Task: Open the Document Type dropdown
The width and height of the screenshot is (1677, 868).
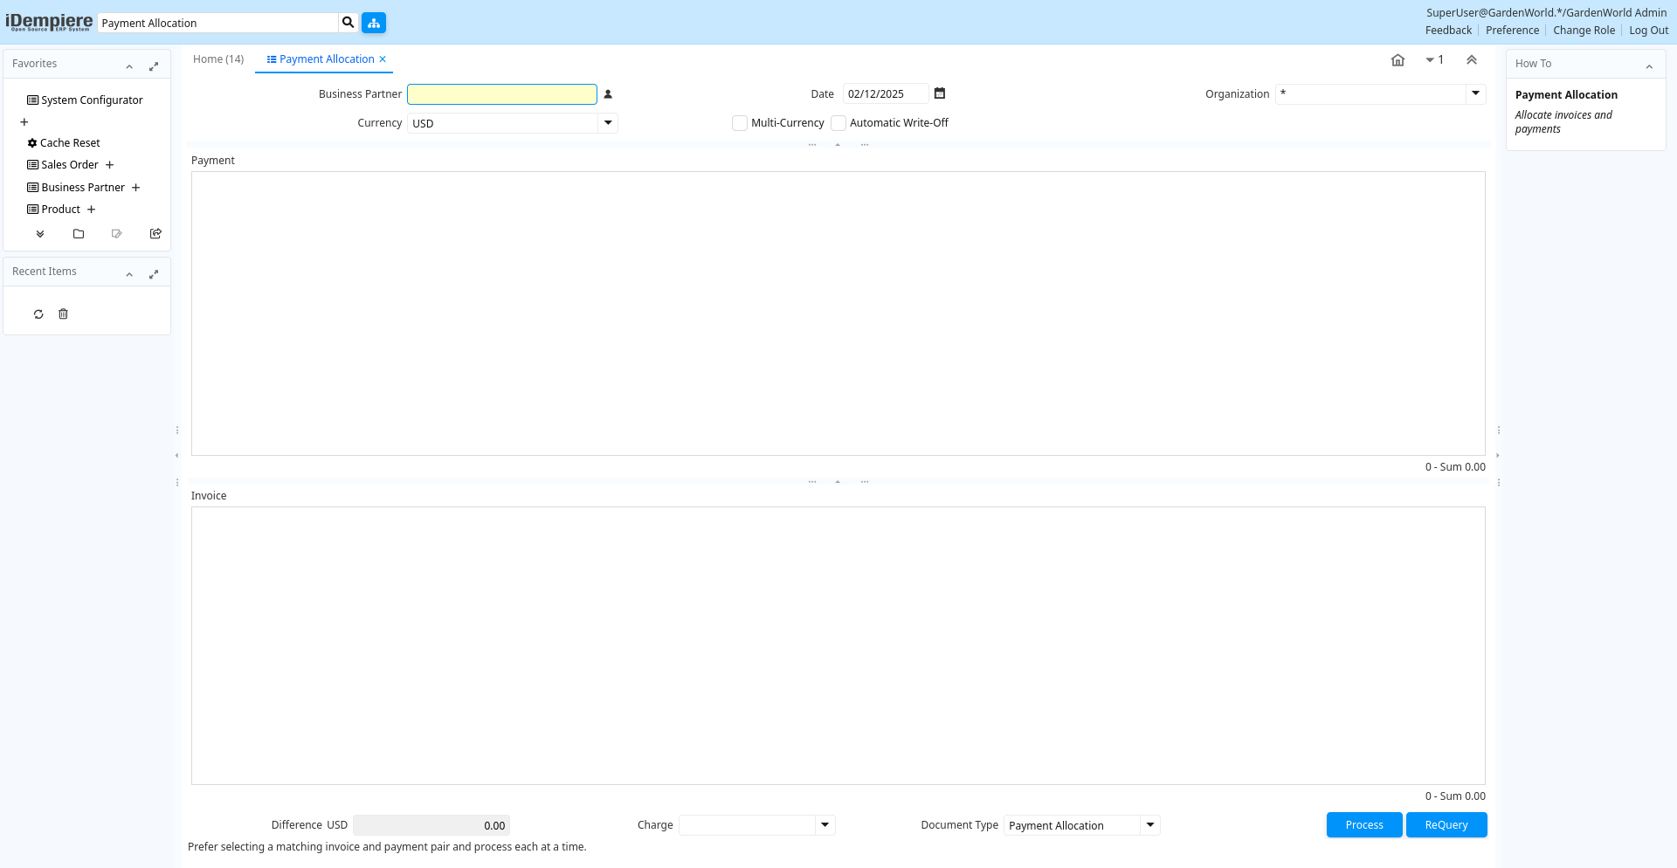Action: (x=1150, y=825)
